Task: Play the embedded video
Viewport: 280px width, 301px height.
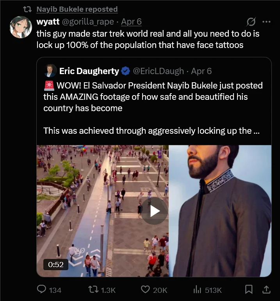Action: 155,211
